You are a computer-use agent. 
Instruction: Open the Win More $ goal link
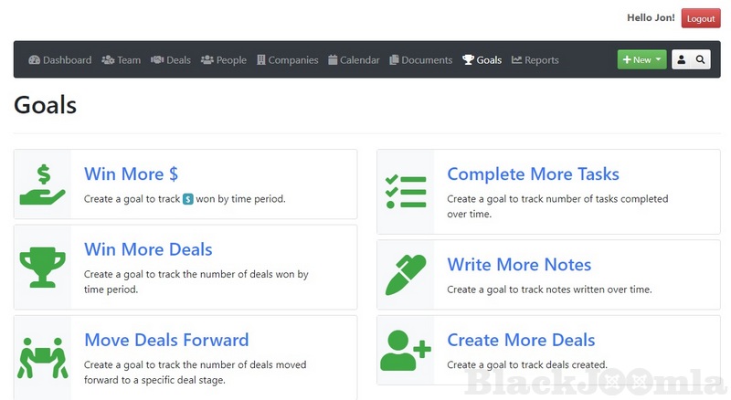point(137,174)
